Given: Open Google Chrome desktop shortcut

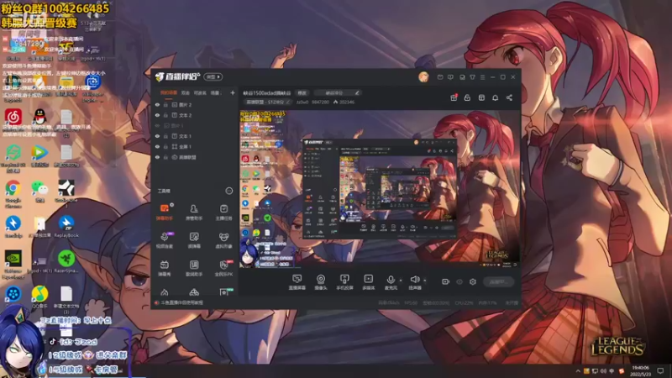Looking at the screenshot, I should [x=13, y=192].
